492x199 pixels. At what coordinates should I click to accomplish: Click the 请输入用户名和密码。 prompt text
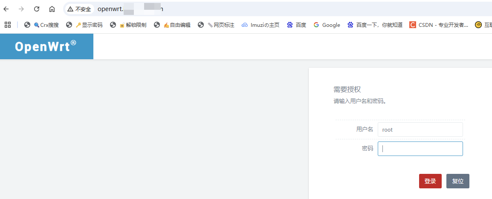coord(359,101)
